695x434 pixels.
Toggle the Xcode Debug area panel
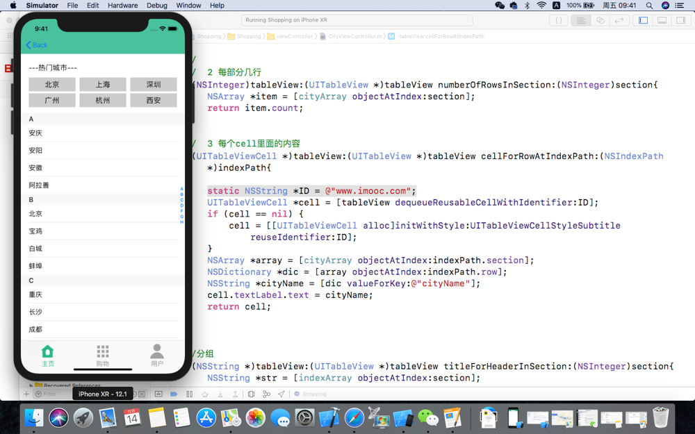(x=662, y=20)
